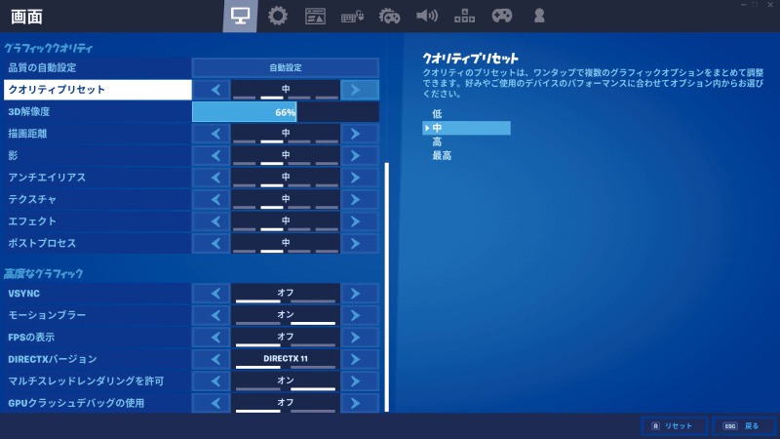This screenshot has height=439, width=780.
Task: Open keyboard and mouse input tab icon
Action: [352, 17]
